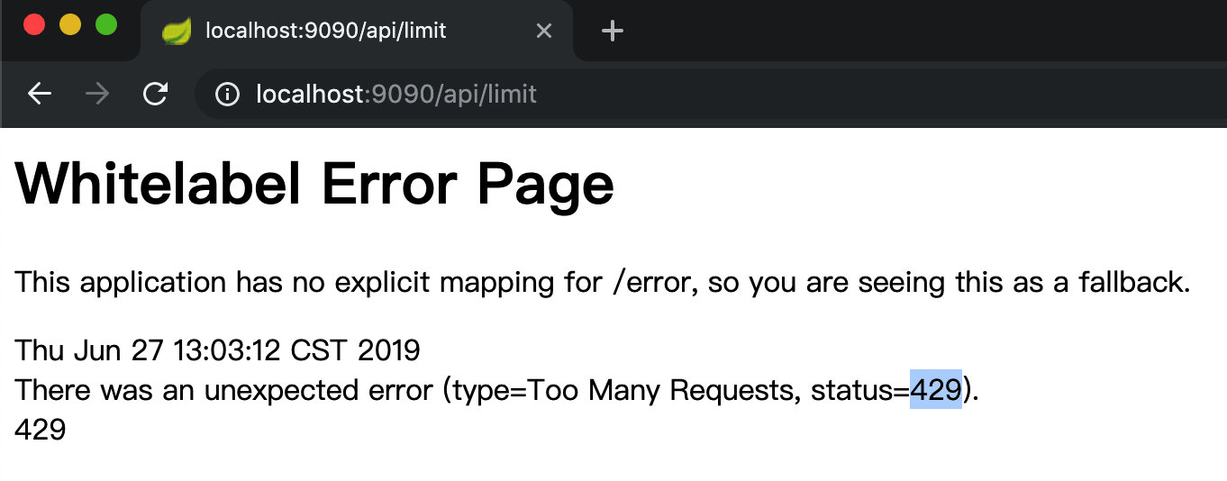Viewport: 1227px width, 481px height.
Task: Click the red window close button
Action: point(34,24)
